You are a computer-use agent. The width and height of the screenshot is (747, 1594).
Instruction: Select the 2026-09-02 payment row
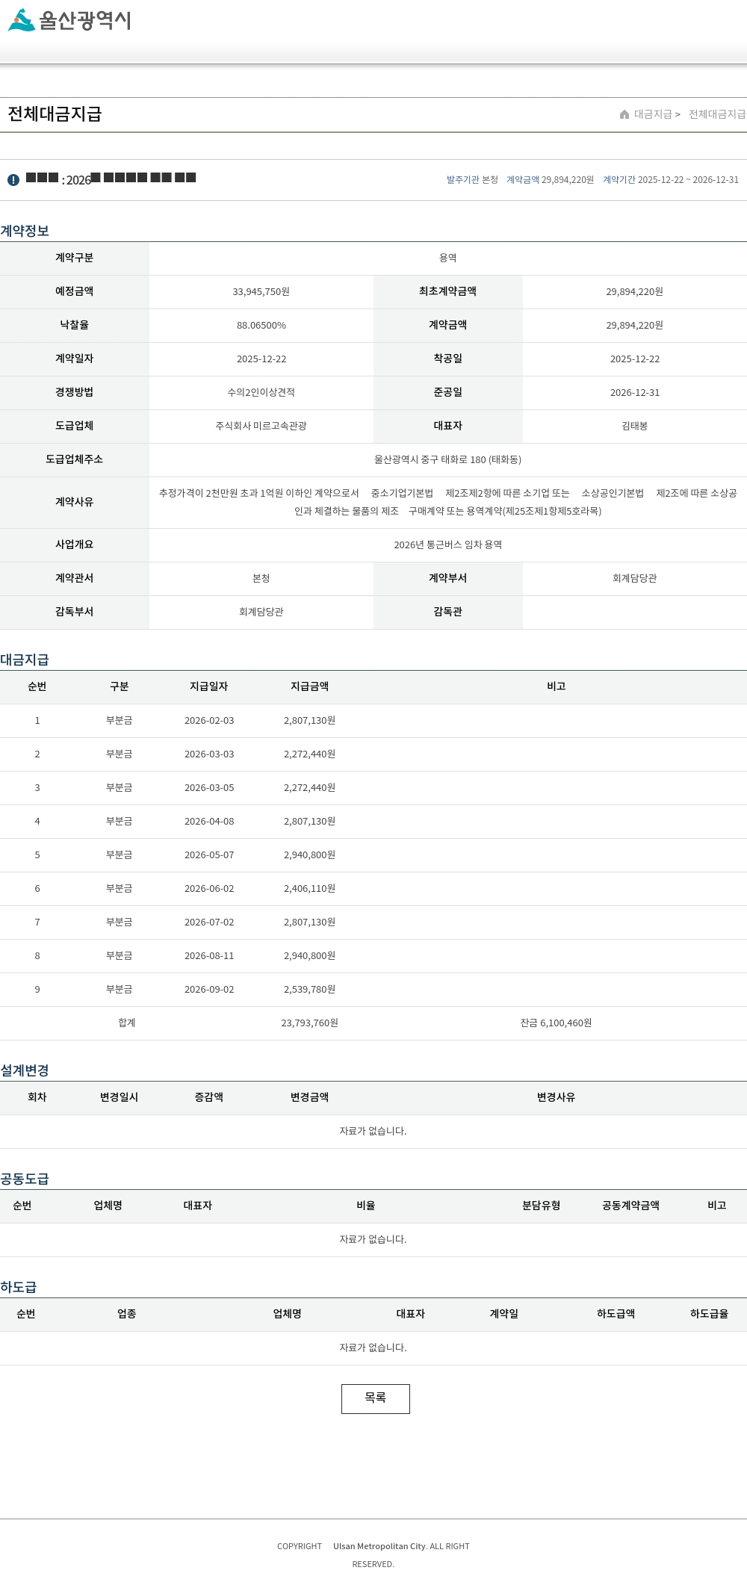point(373,990)
